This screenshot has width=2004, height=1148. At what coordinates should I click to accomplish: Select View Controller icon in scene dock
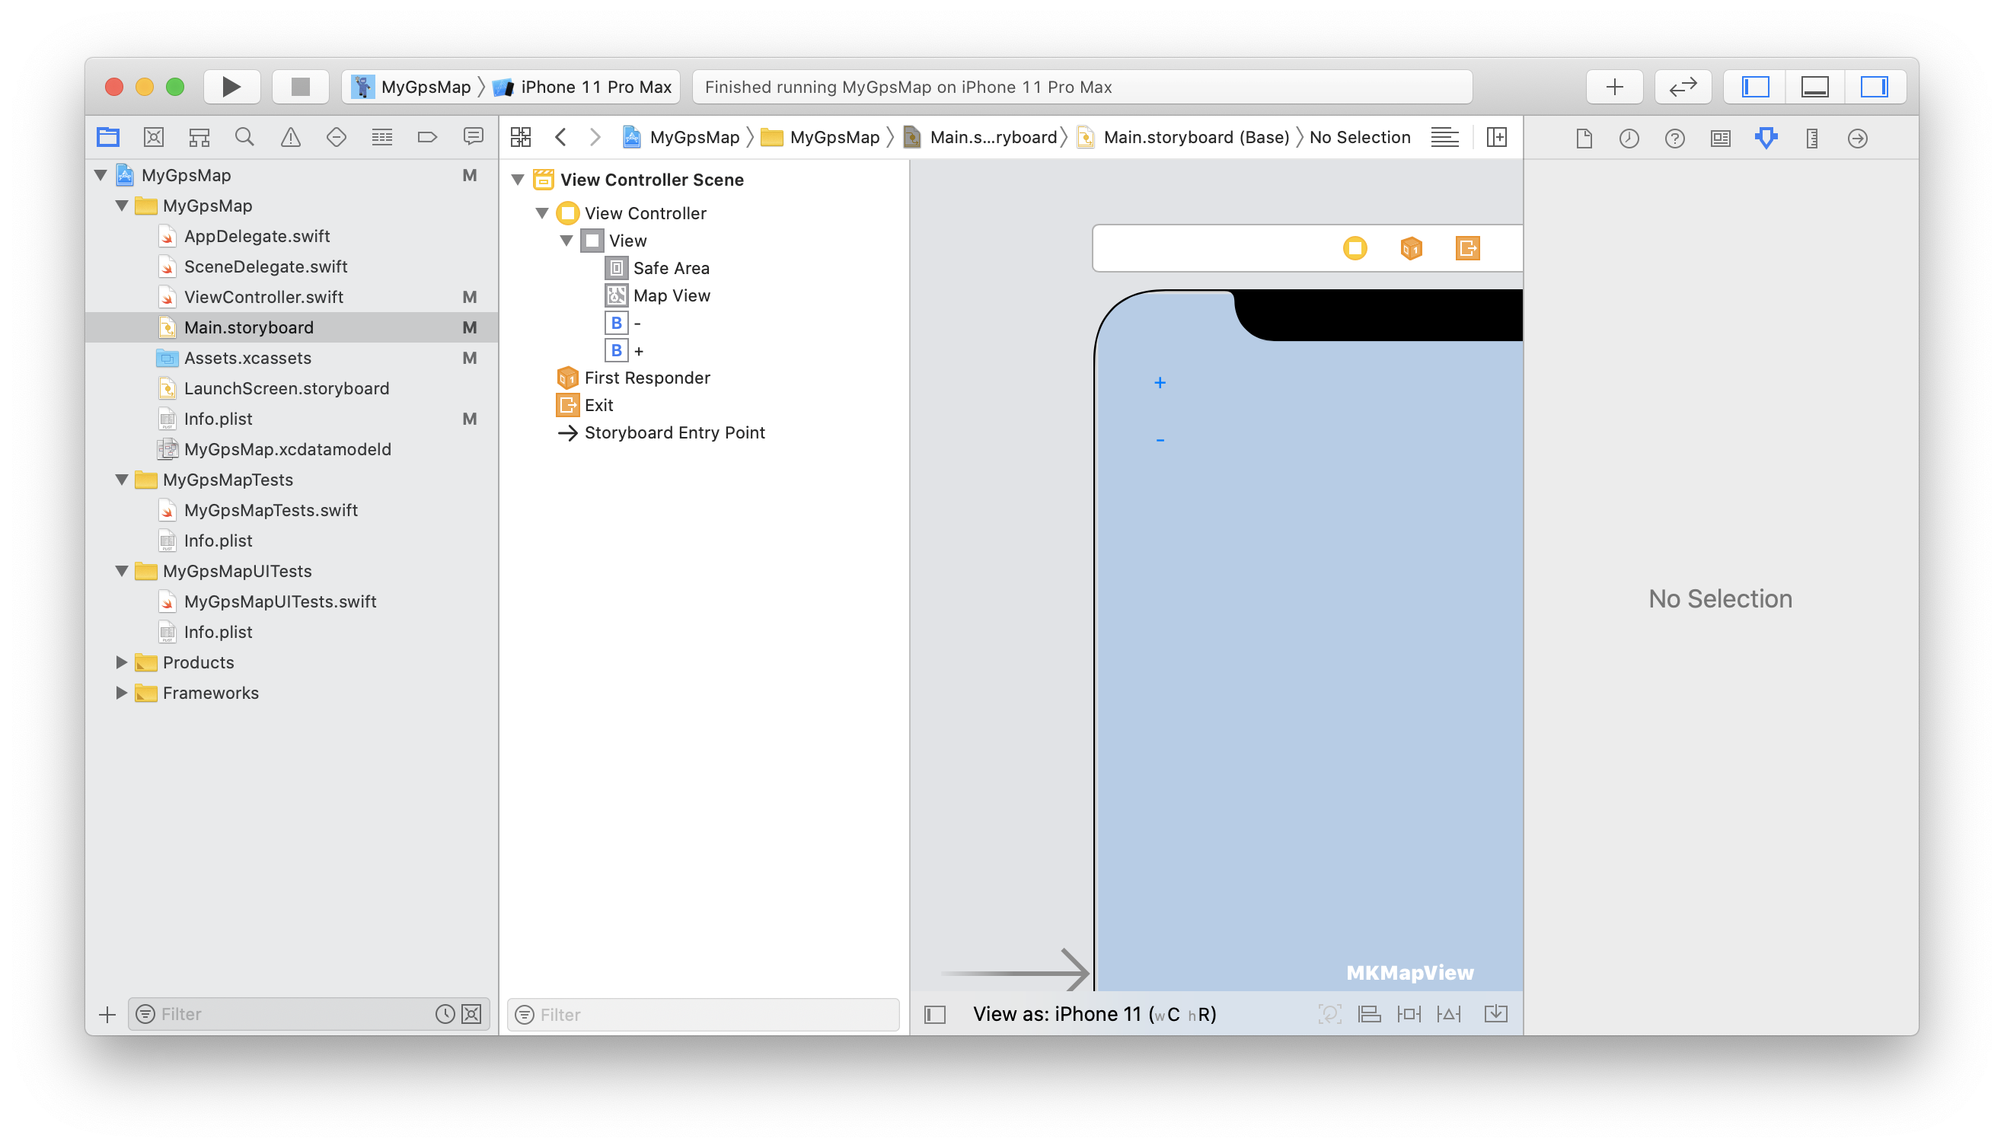coord(1355,248)
